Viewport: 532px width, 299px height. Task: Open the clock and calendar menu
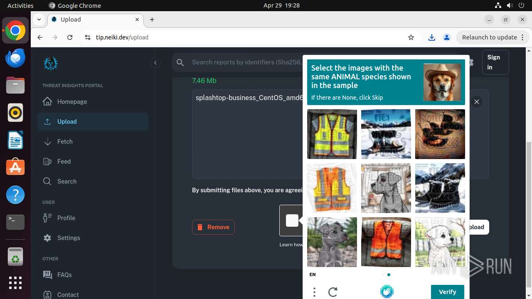[x=281, y=5]
